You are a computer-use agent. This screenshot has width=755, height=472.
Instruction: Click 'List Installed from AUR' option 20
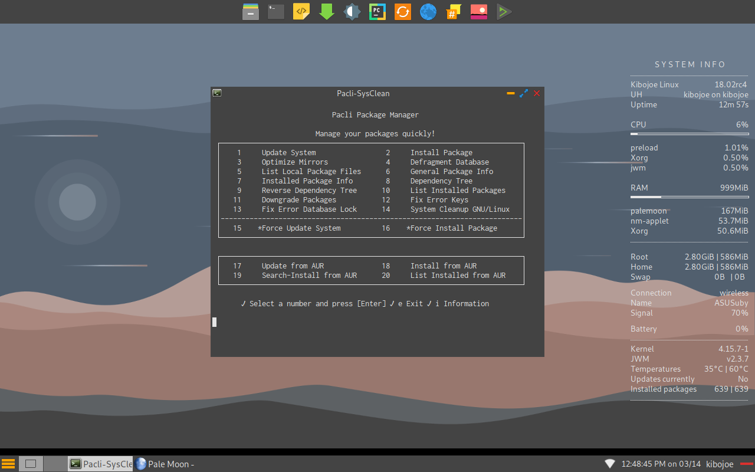[458, 275]
